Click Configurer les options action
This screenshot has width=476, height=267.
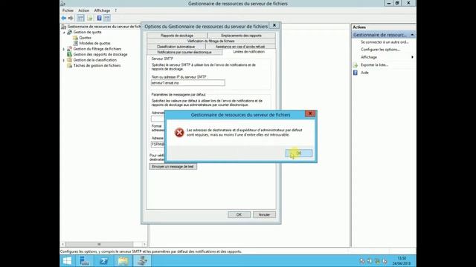tap(381, 50)
